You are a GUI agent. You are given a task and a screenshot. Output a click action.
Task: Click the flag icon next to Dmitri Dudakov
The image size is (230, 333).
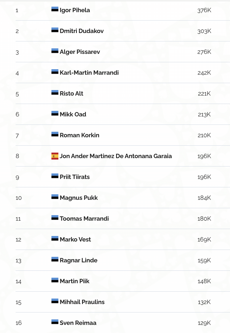pos(55,30)
